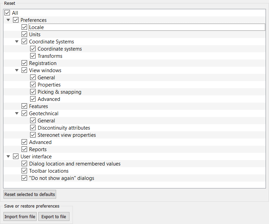Disable the Units checkbox
This screenshot has width=269, height=224.
pyautogui.click(x=24, y=35)
